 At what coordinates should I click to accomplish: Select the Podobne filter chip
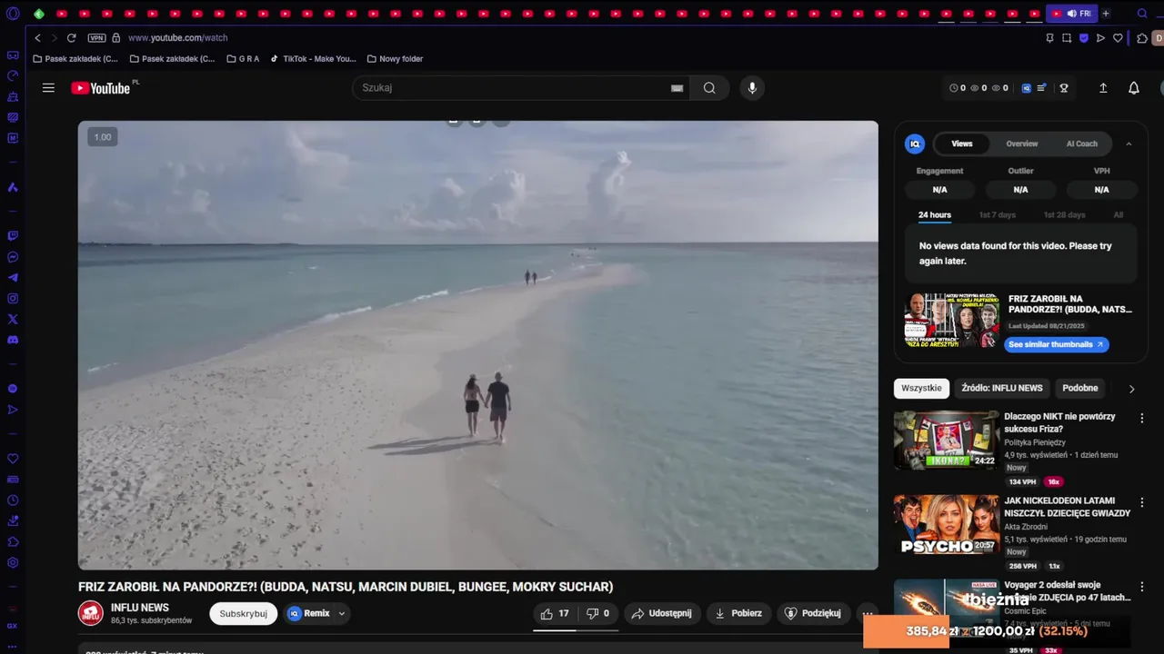pos(1080,388)
